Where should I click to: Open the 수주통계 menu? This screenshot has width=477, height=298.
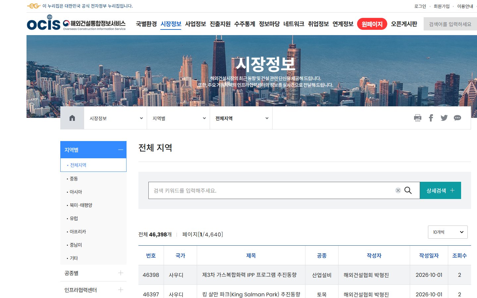(x=245, y=24)
